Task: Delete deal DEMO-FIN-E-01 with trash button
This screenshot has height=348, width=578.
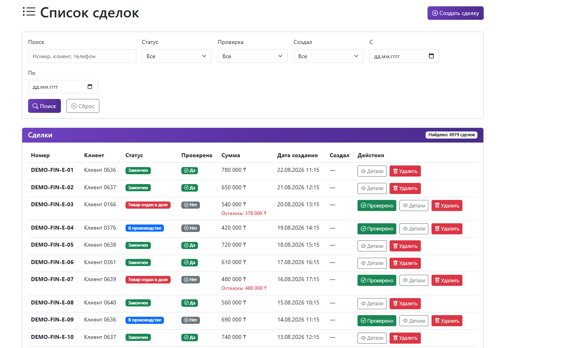Action: 405,171
